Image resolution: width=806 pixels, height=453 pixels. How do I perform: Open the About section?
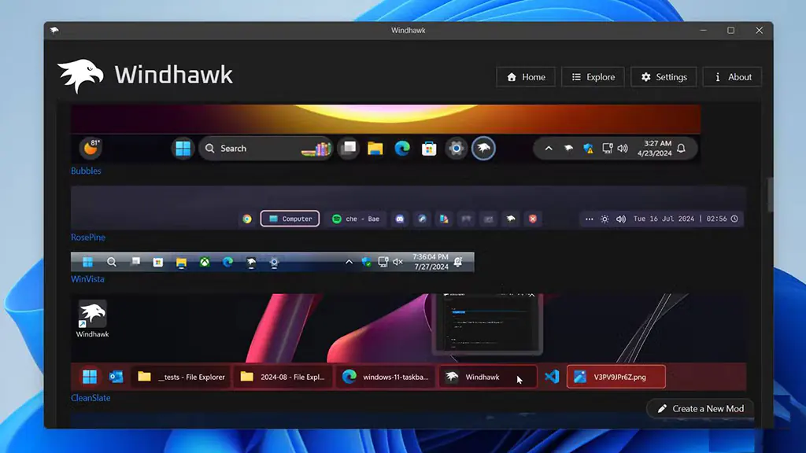coord(732,76)
